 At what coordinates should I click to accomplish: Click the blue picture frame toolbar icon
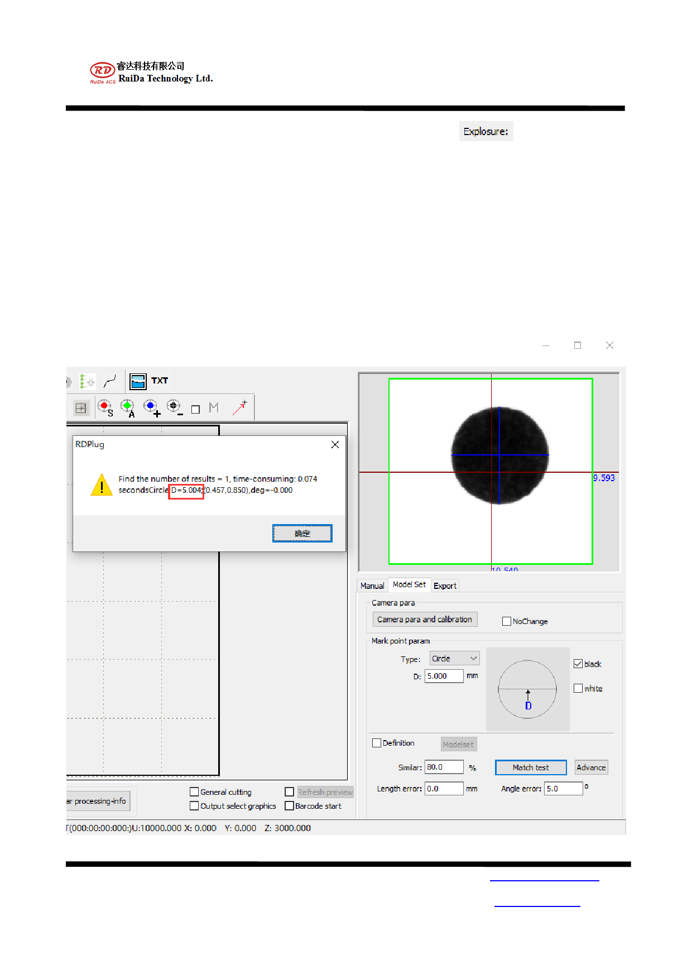[x=138, y=381]
